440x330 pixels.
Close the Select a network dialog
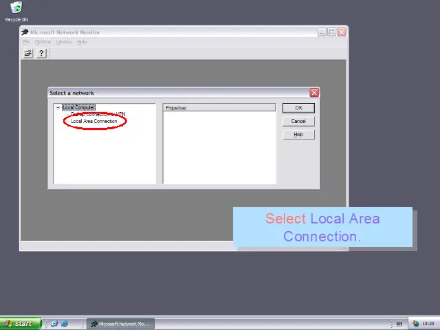coord(314,93)
